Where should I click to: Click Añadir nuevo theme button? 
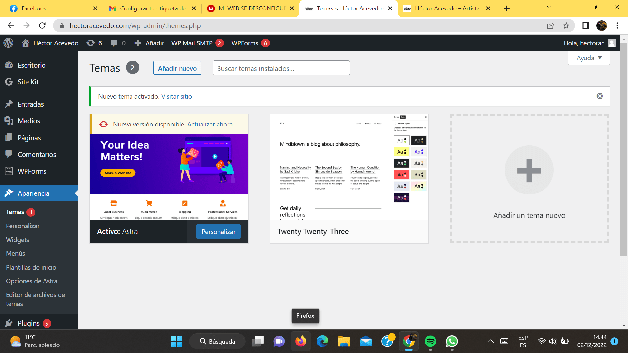click(x=177, y=68)
